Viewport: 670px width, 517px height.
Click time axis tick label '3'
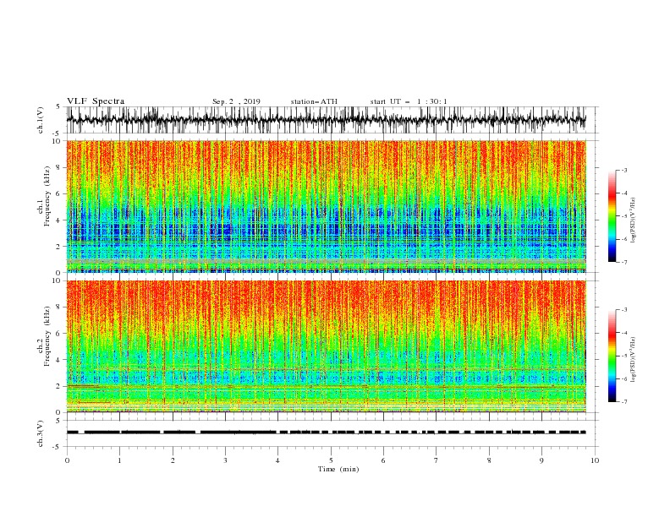[225, 460]
